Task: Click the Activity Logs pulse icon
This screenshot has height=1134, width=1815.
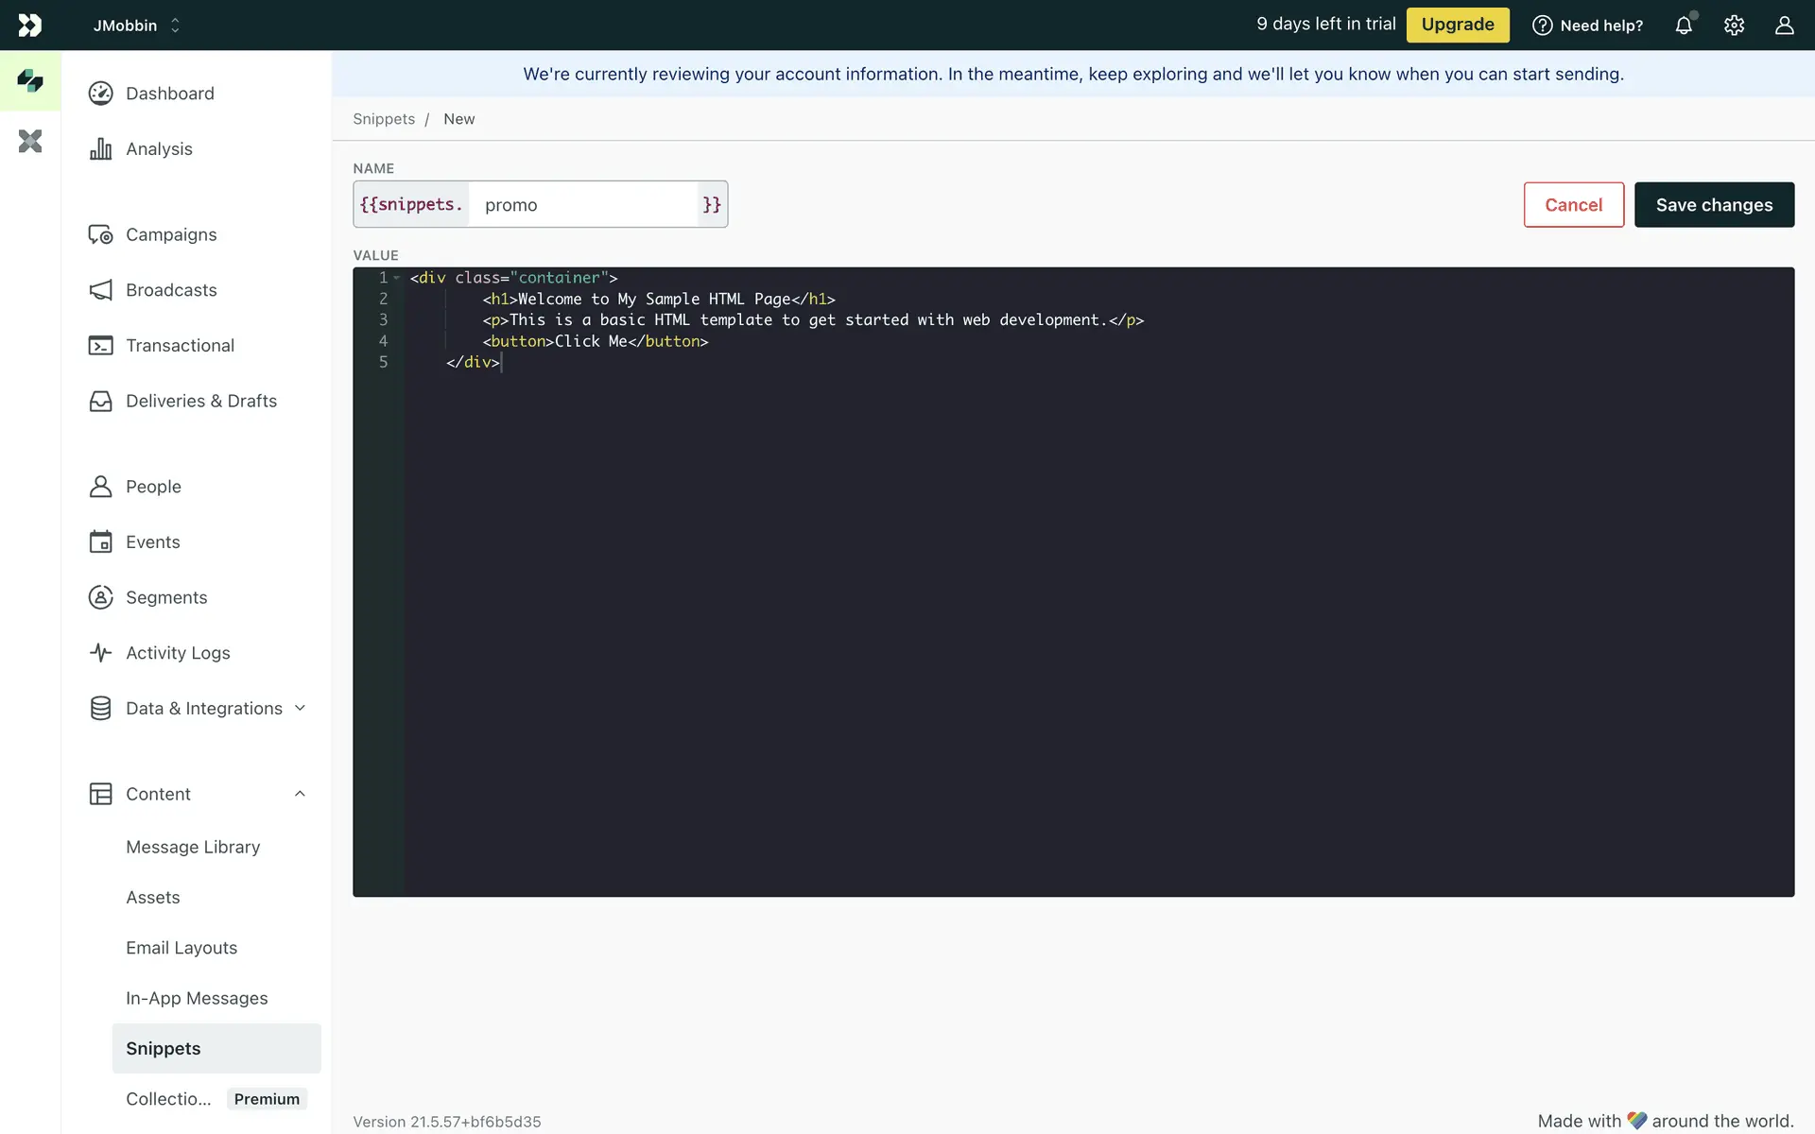Action: [x=100, y=653]
